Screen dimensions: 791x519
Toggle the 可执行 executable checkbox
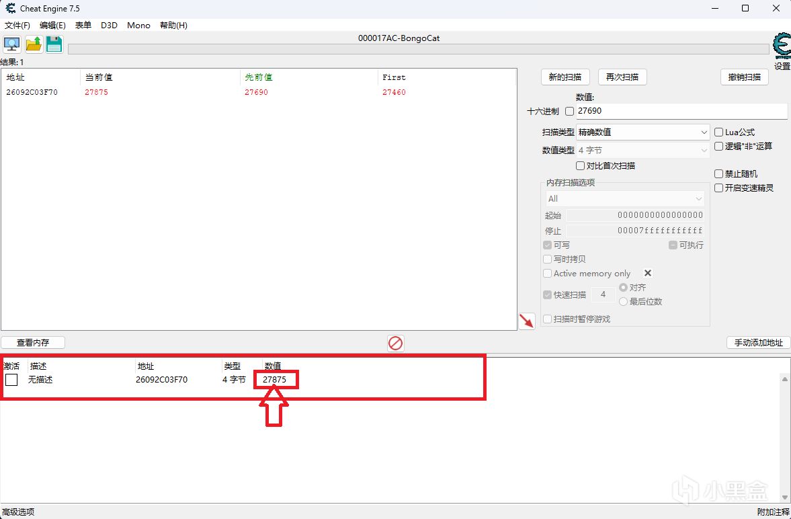[673, 245]
